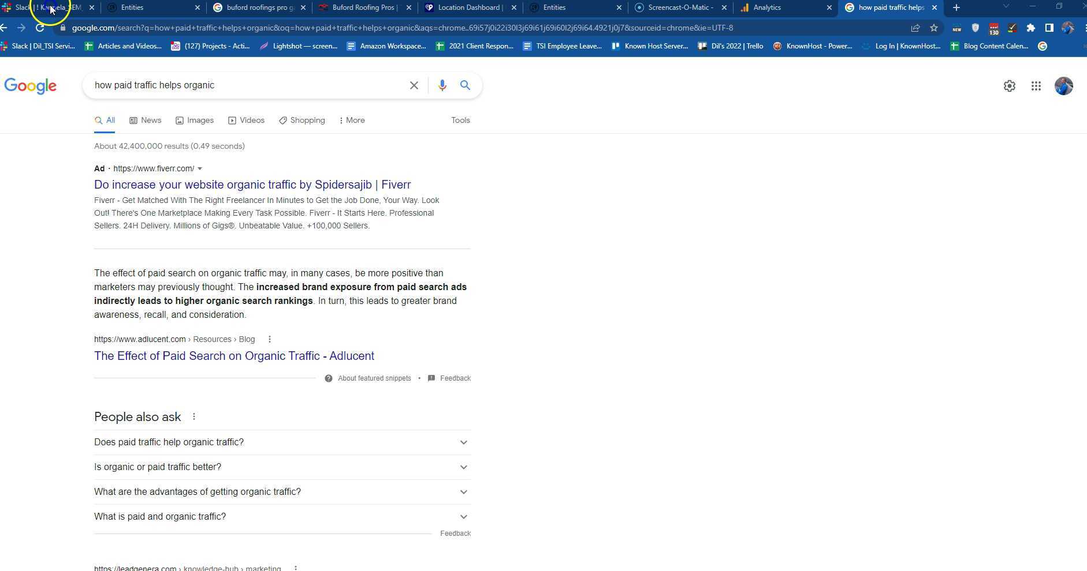This screenshot has height=571, width=1087.
Task: Open the More search filters menu
Action: [352, 121]
